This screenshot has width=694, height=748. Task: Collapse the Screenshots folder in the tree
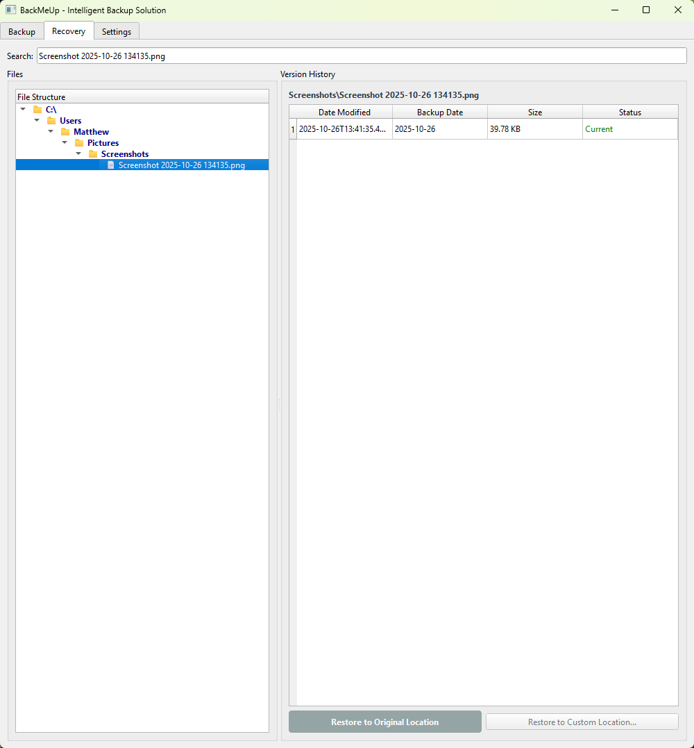coord(78,153)
